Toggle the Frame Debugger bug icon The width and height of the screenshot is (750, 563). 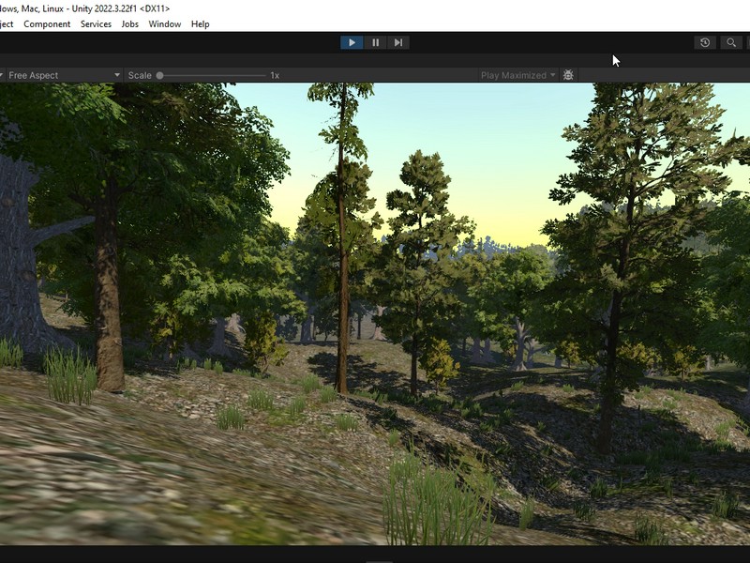(x=568, y=75)
